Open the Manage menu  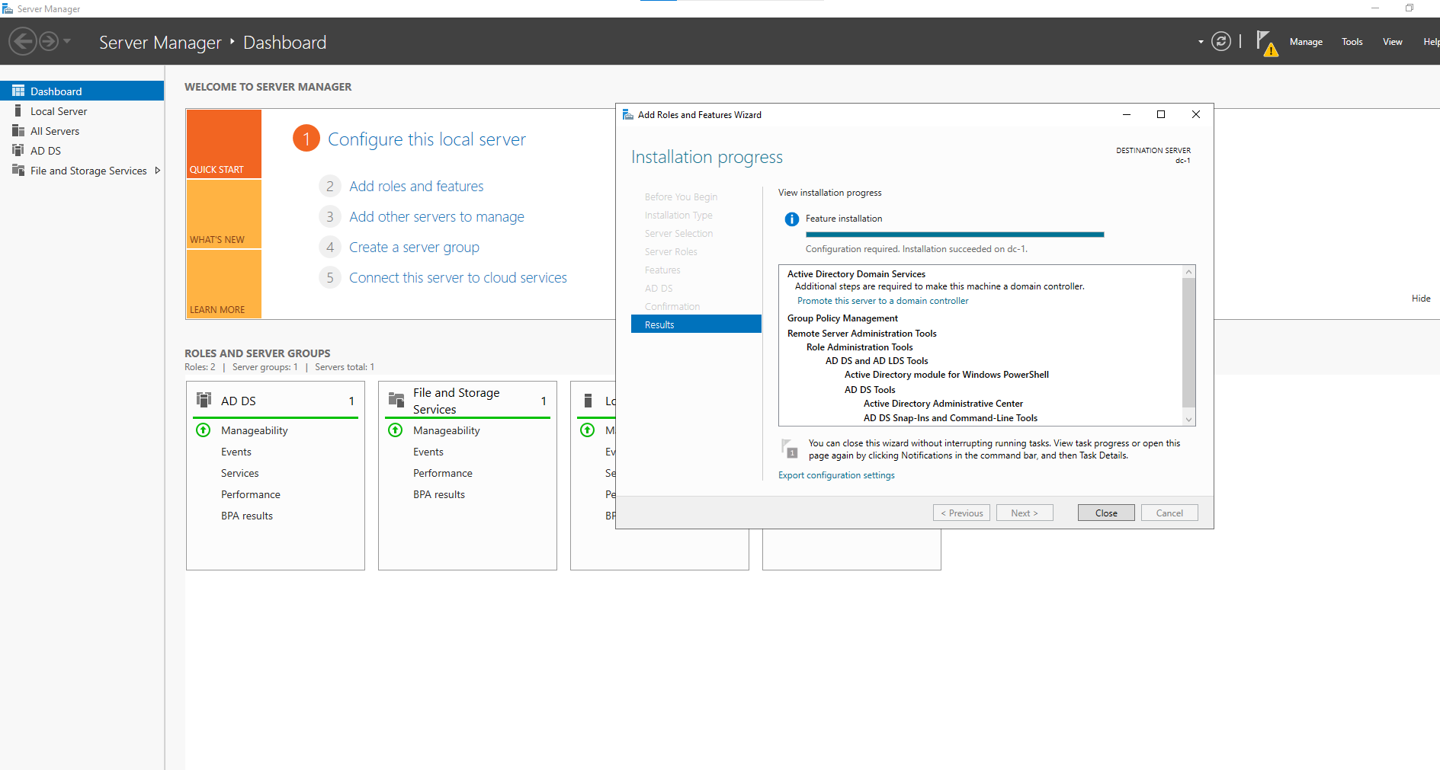pos(1306,42)
